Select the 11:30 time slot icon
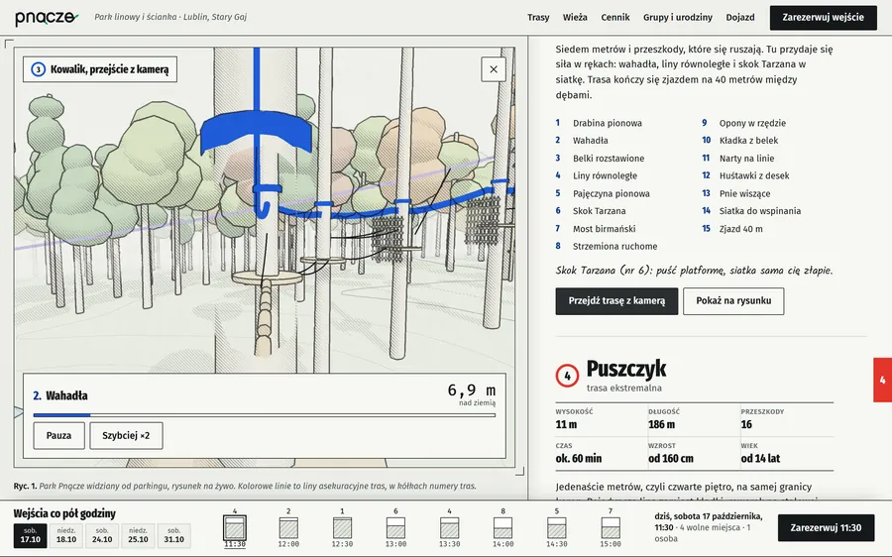This screenshot has height=557, width=892. click(x=234, y=527)
